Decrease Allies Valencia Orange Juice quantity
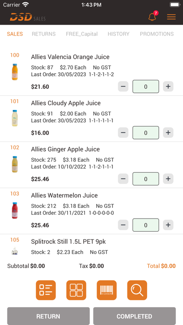The width and height of the screenshot is (183, 325). [x=123, y=86]
